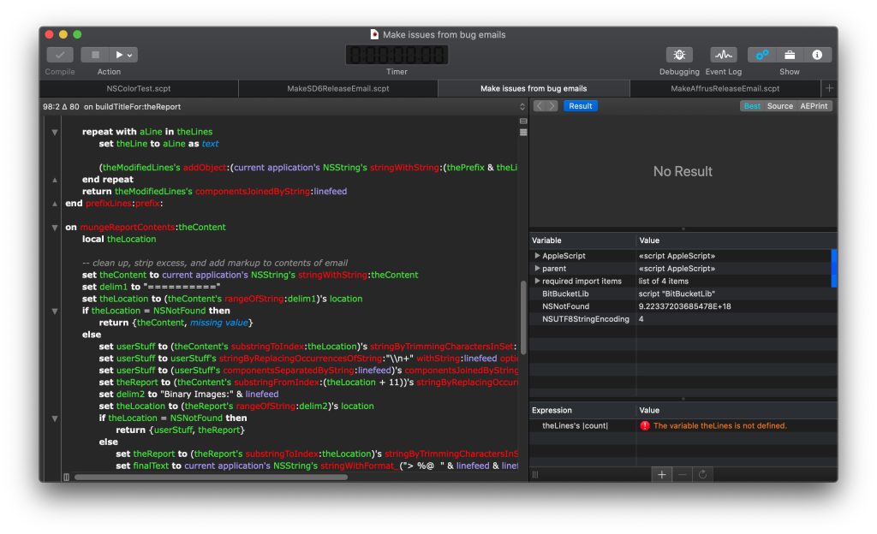The image size is (877, 534).
Task: Click the Compile checkmark button
Action: [59, 55]
